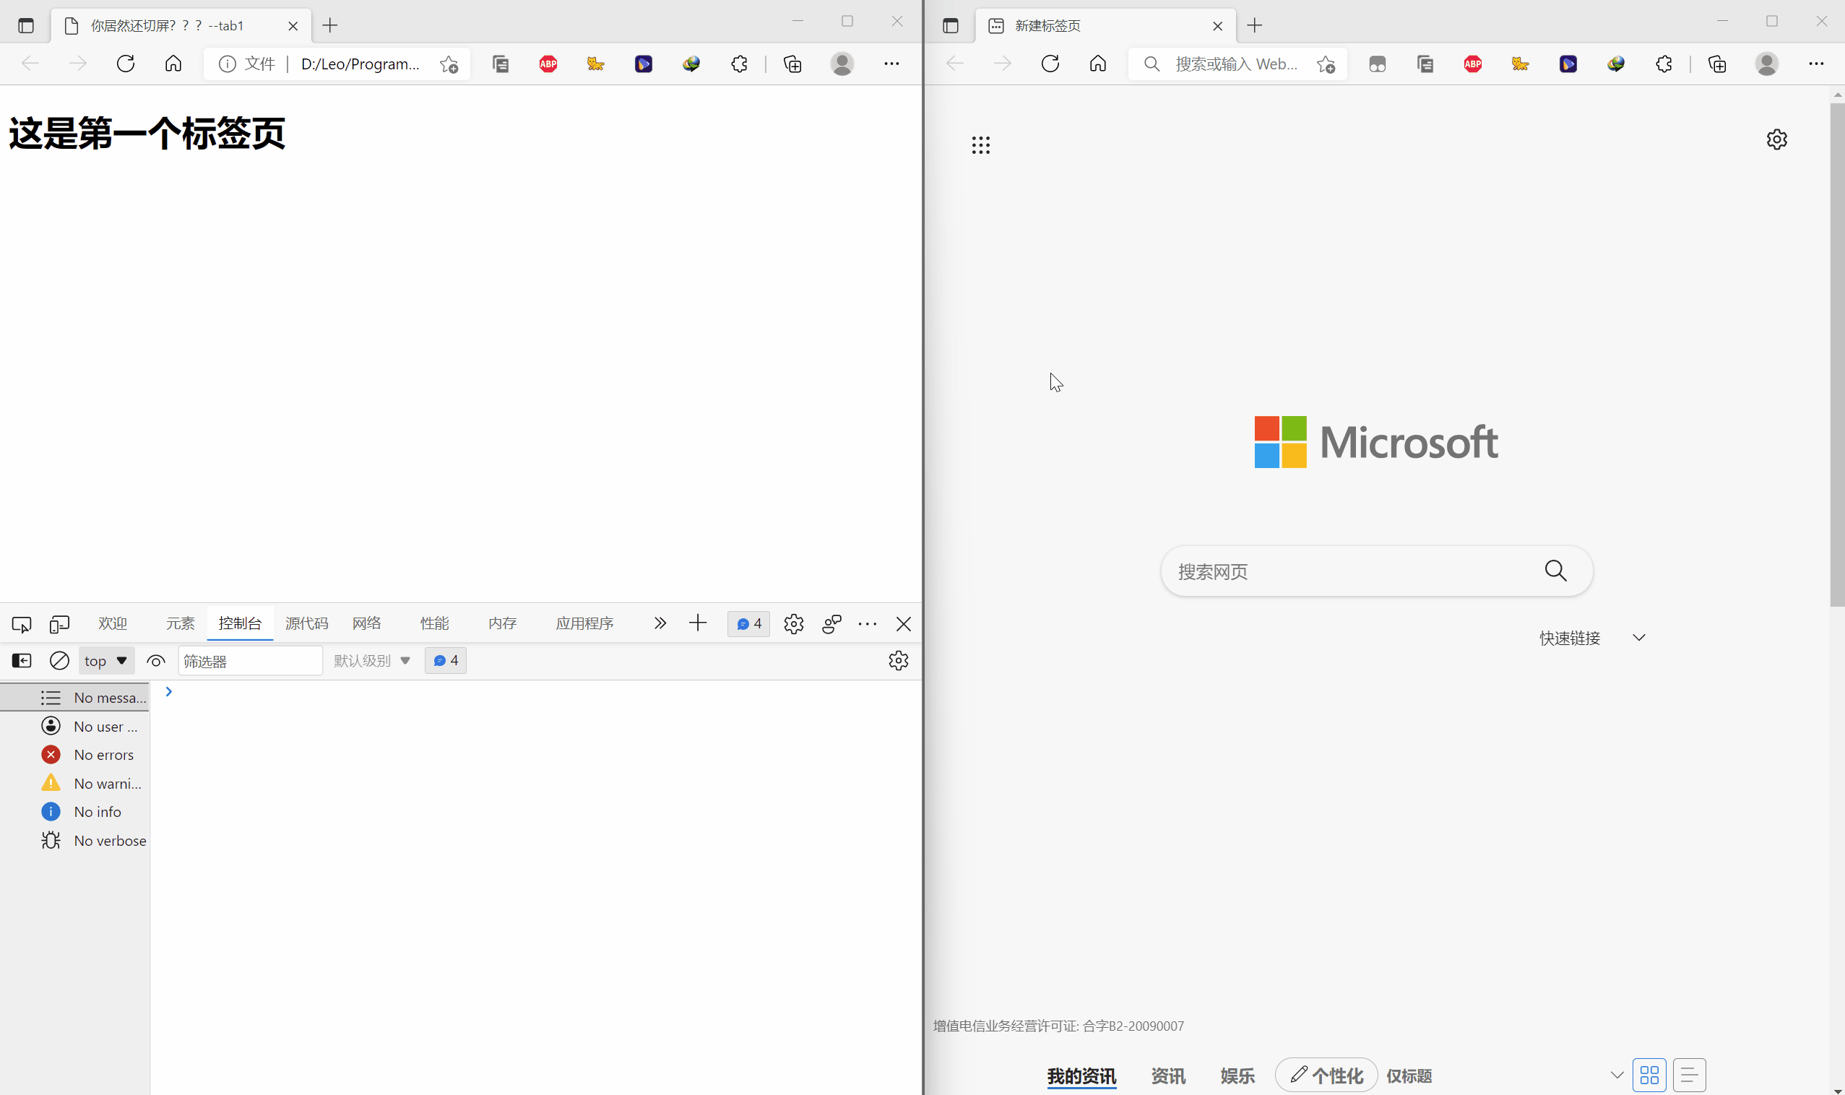
Task: Open page settings gear on new tab page
Action: point(1776,139)
